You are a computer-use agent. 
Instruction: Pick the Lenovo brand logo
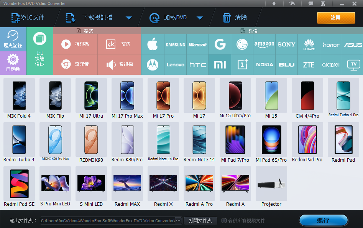point(175,65)
